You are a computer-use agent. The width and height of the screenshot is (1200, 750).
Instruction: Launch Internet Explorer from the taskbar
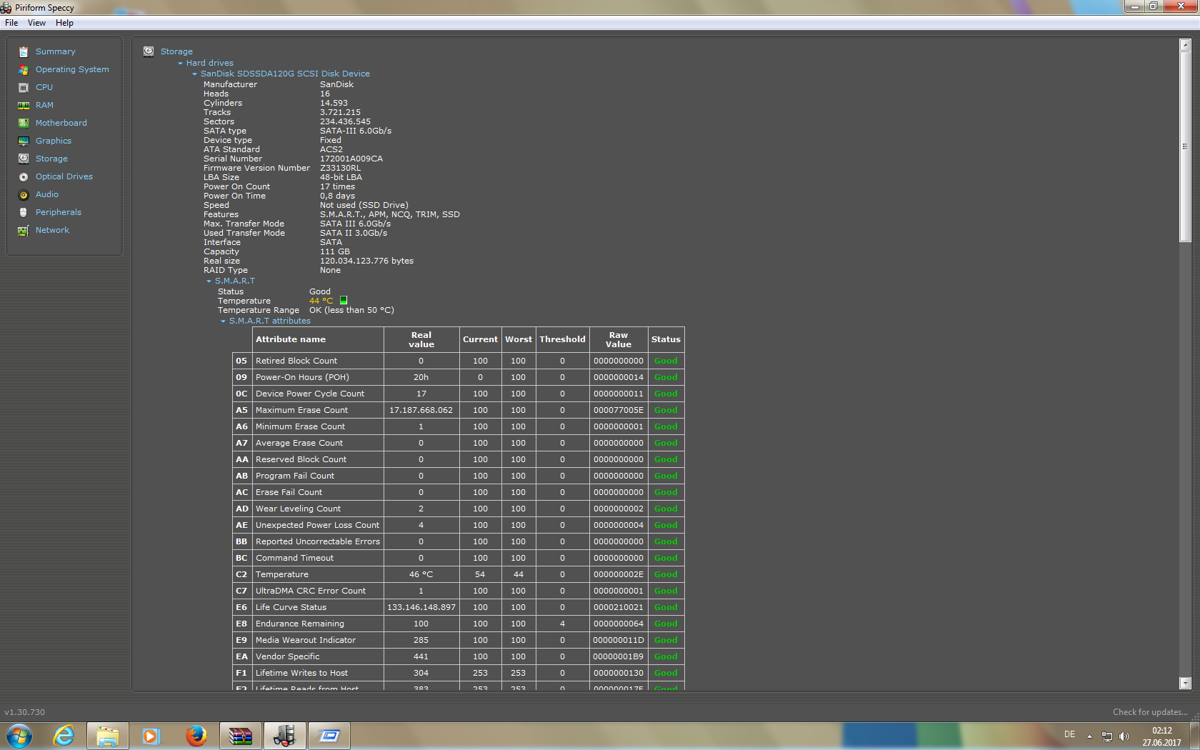coord(64,735)
